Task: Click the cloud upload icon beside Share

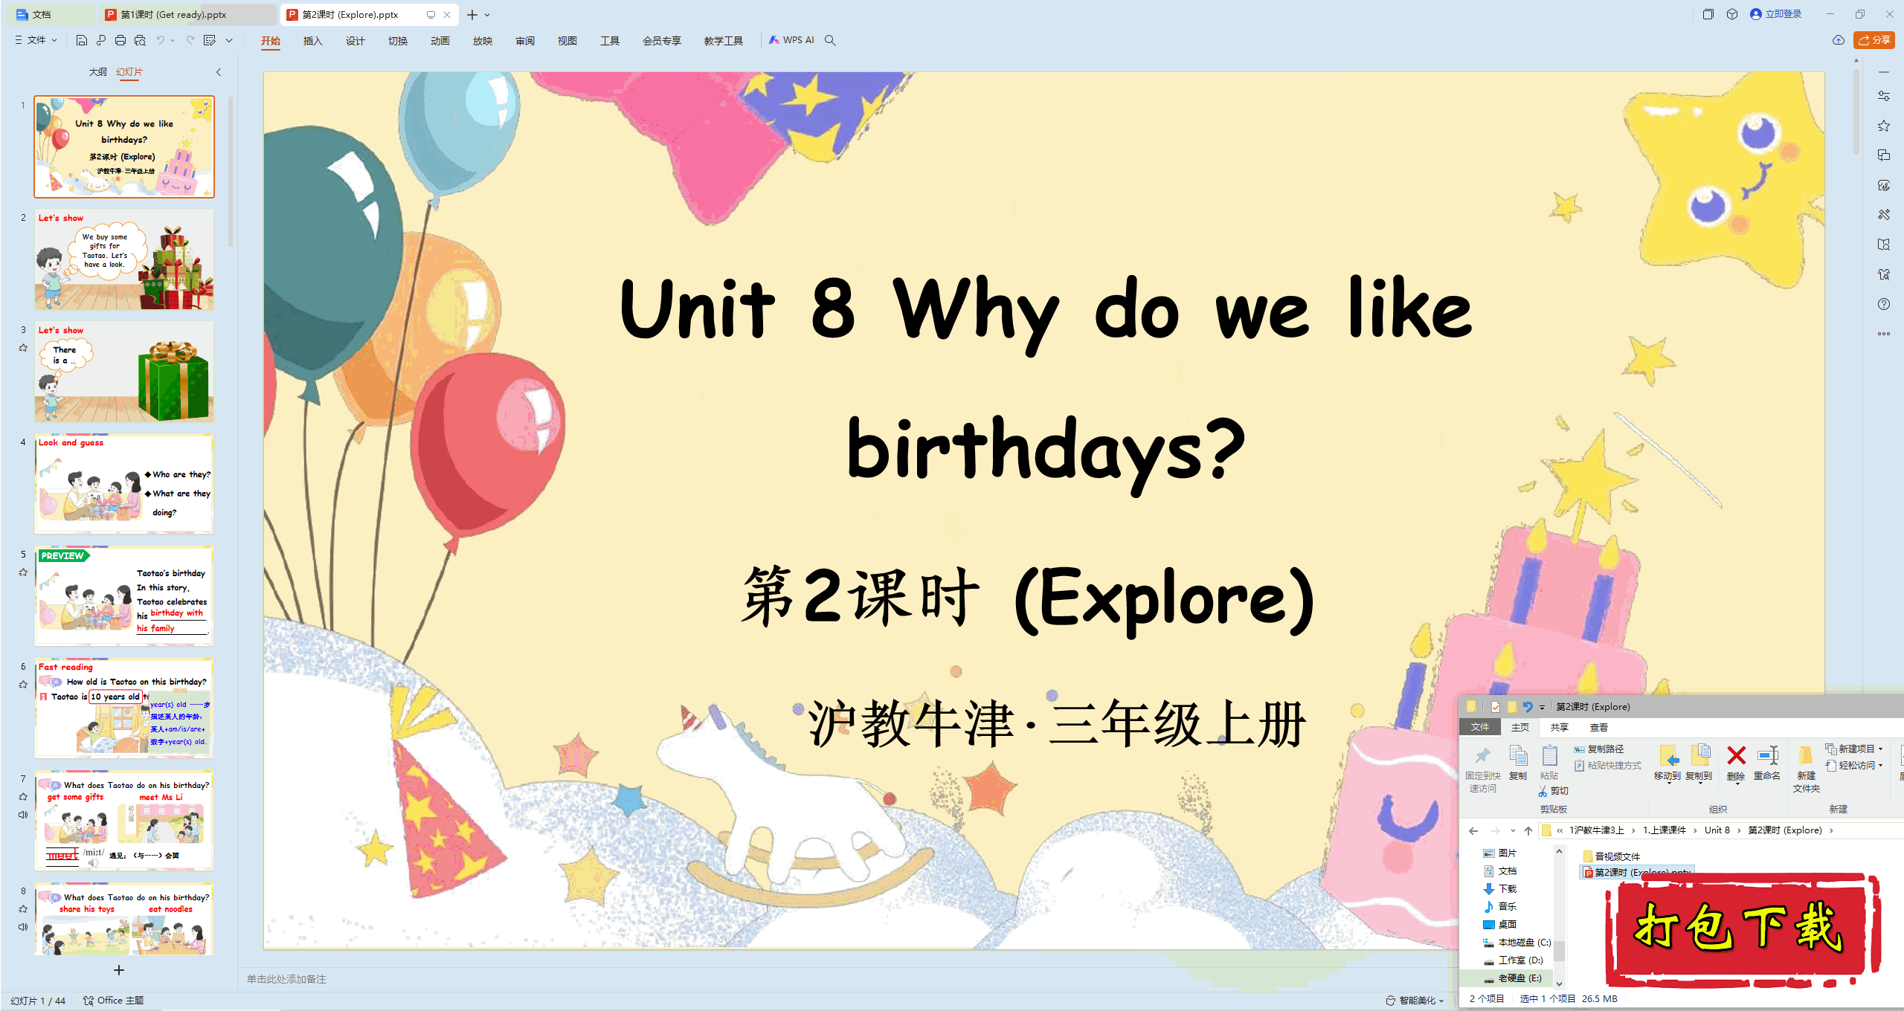Action: (x=1839, y=40)
